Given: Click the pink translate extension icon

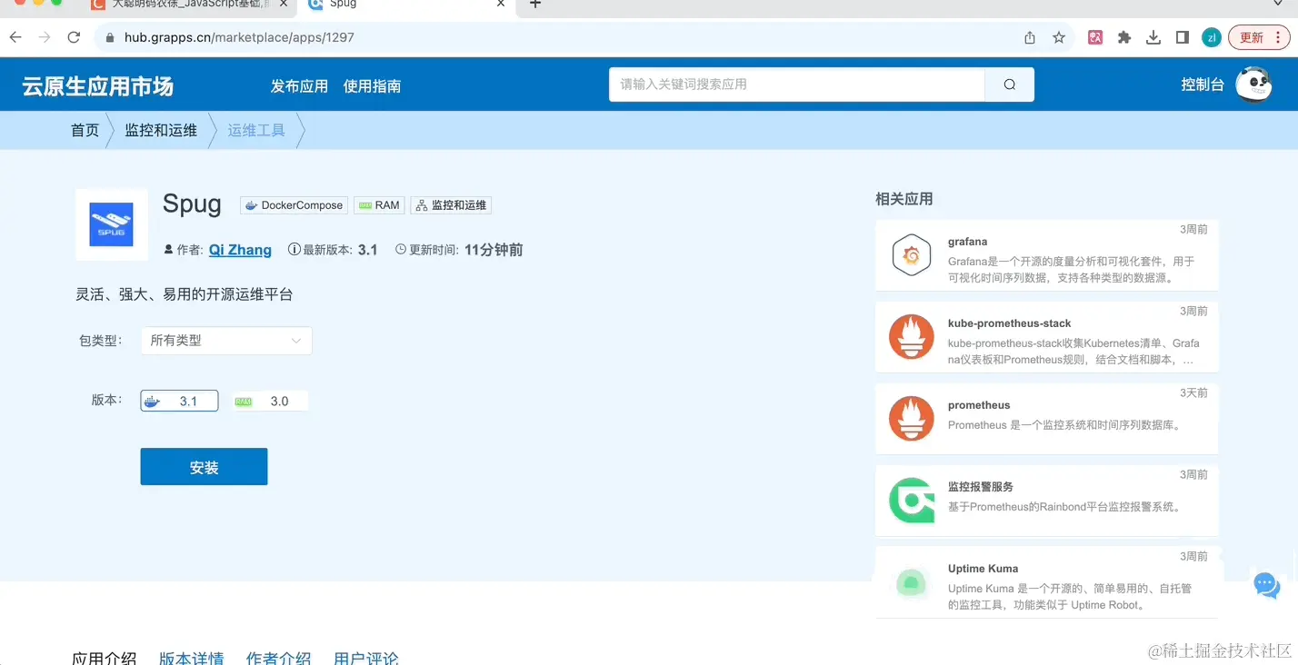Looking at the screenshot, I should coord(1095,37).
